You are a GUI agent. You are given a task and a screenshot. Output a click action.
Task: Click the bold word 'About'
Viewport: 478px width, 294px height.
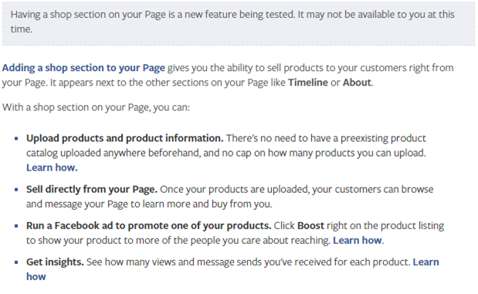[x=357, y=83]
